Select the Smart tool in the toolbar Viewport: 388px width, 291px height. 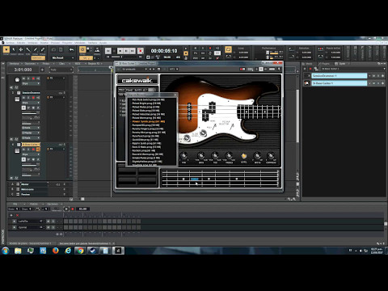click(x=6, y=49)
